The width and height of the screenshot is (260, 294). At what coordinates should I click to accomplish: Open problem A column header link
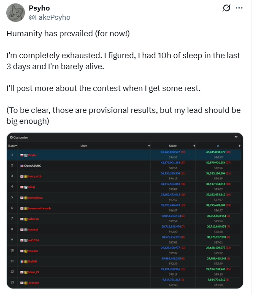tap(218, 146)
